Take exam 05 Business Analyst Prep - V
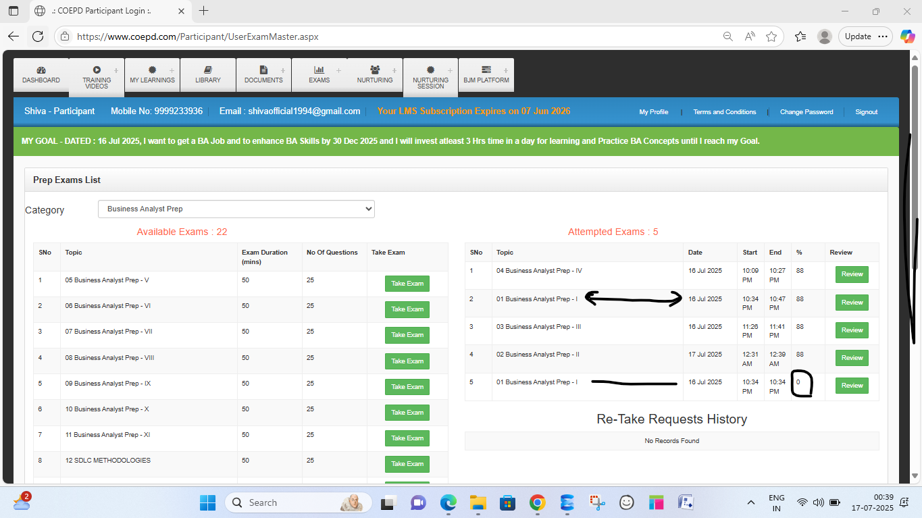 tap(407, 284)
